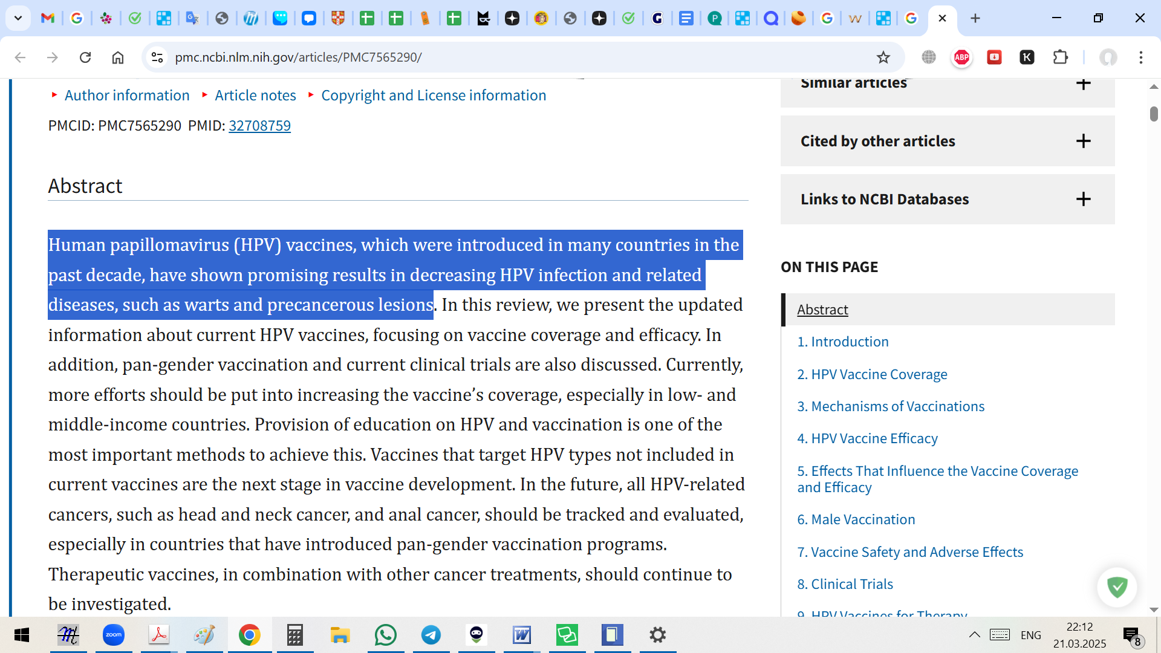This screenshot has height=653, width=1161.
Task: Expand Links to NCBI Databases section
Action: click(x=1083, y=199)
